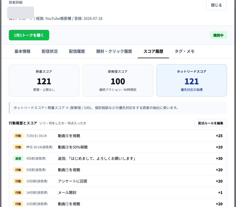Image resolution: width=236 pixels, height=207 pixels.
Task: Select the 開封・クリック履歴 tab
Action: coord(114,51)
